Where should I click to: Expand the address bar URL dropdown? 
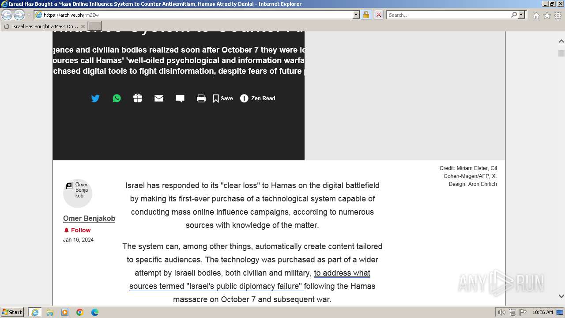[356, 15]
